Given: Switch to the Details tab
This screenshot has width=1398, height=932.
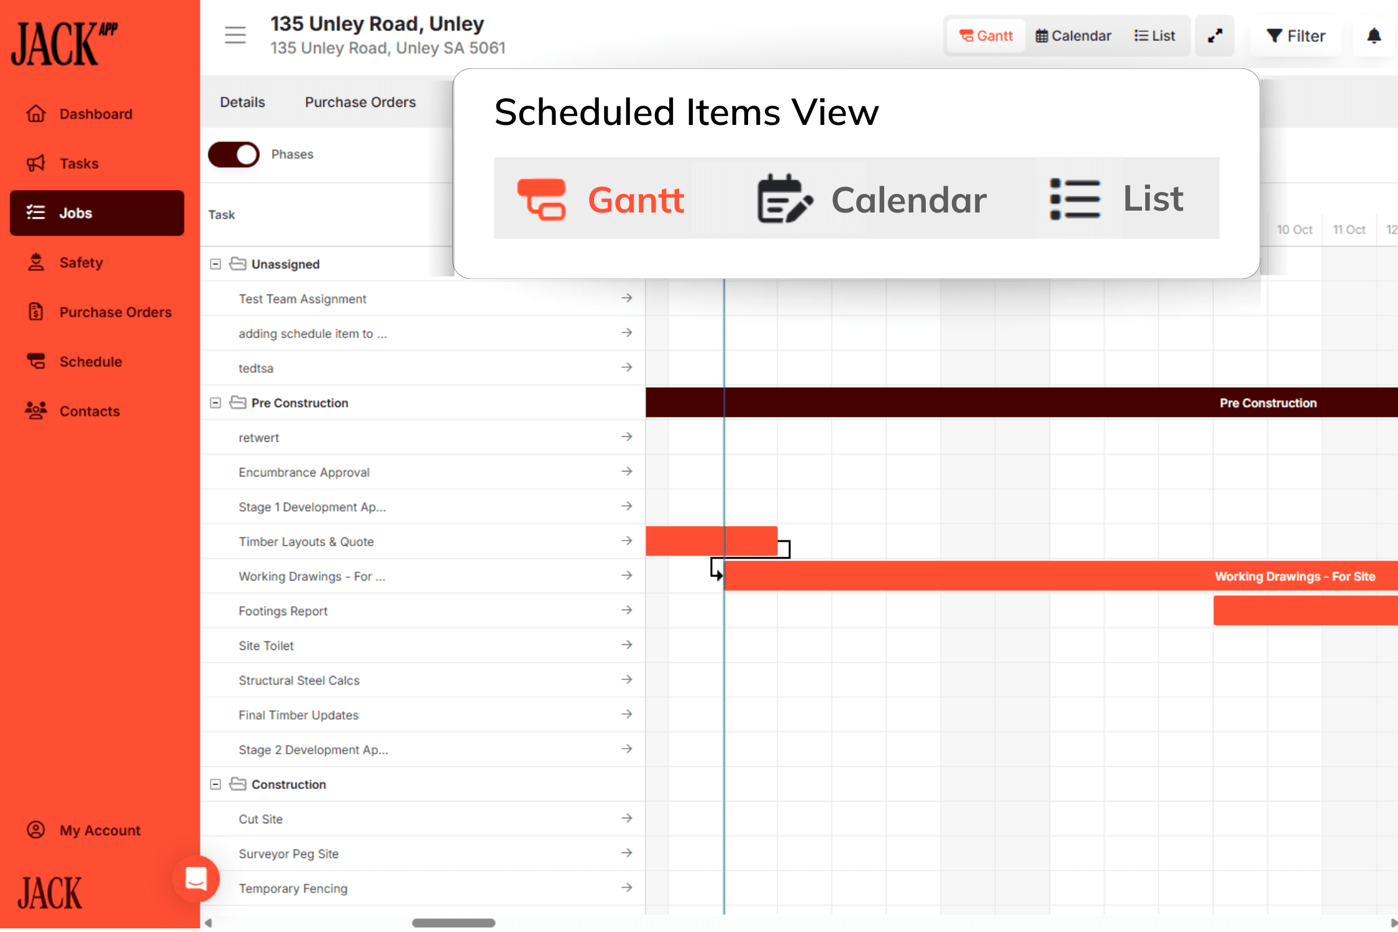Looking at the screenshot, I should click(x=242, y=101).
